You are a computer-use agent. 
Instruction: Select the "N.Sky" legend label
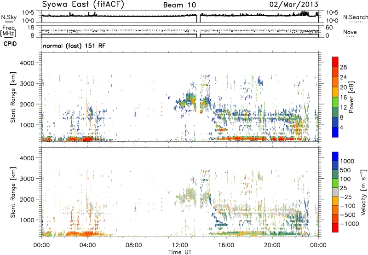(x=9, y=17)
